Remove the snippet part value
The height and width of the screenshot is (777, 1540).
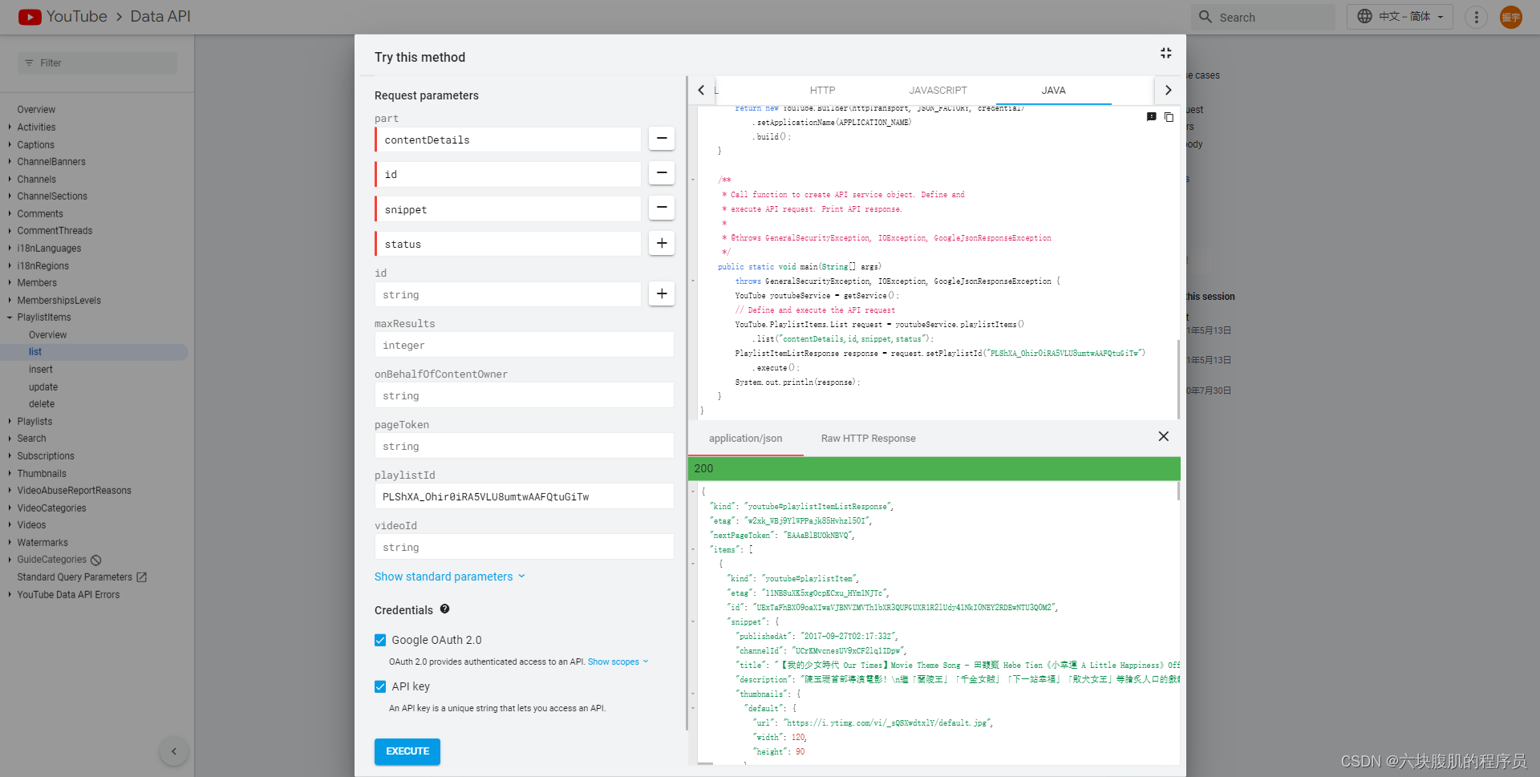click(x=661, y=208)
